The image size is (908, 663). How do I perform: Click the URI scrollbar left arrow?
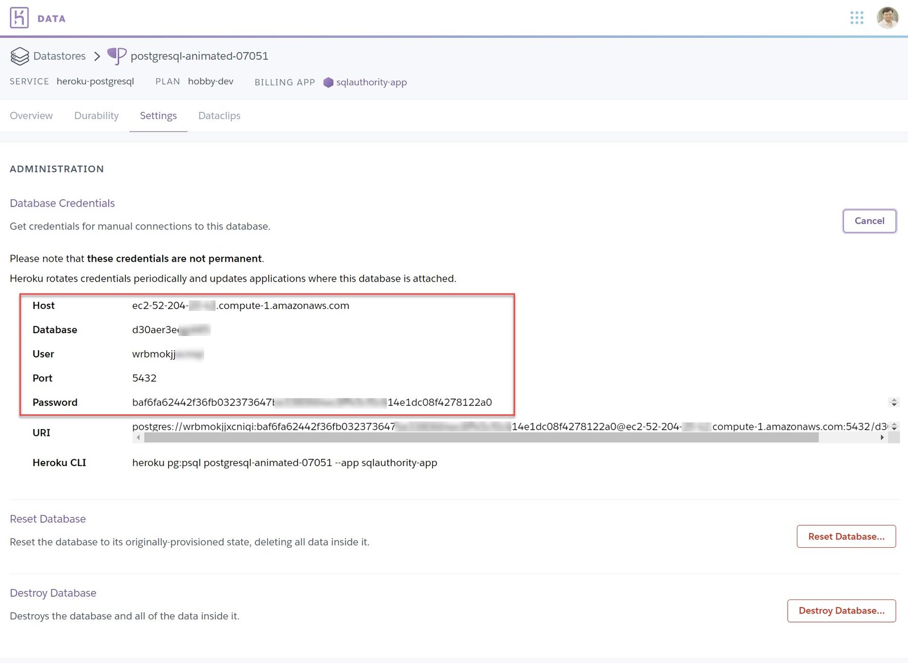tap(138, 438)
